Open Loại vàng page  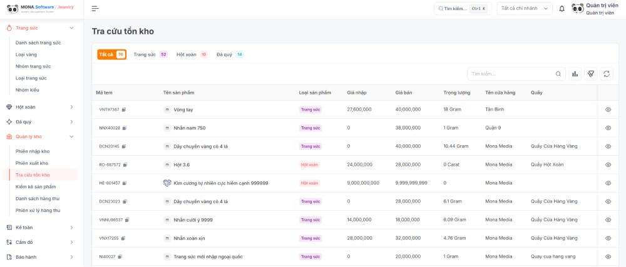tap(26, 54)
